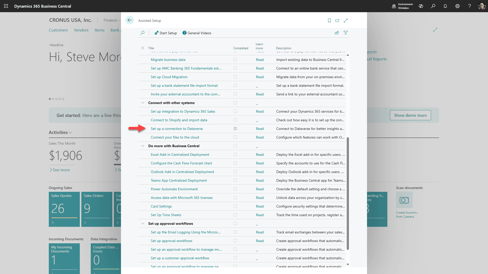
Task: Collapse Do more with Business Central group
Action: coord(143,146)
